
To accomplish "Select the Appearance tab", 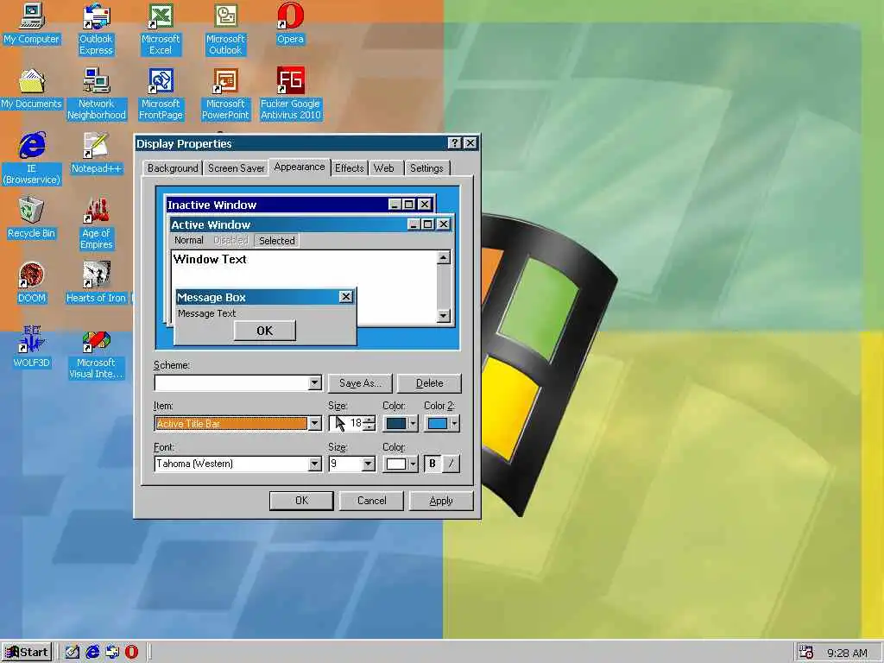I will point(300,167).
